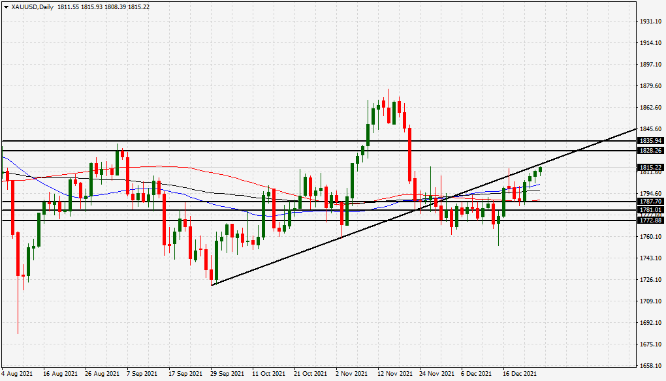The height and width of the screenshot is (381, 666).
Task: Click the 26 Aug 2021 date label
Action: pos(102,374)
